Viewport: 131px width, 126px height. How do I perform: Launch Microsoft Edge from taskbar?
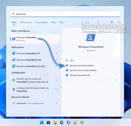[62, 122]
